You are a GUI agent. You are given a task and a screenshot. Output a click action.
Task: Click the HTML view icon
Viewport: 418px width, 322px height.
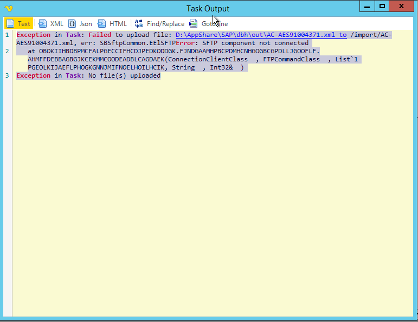pyautogui.click(x=102, y=24)
